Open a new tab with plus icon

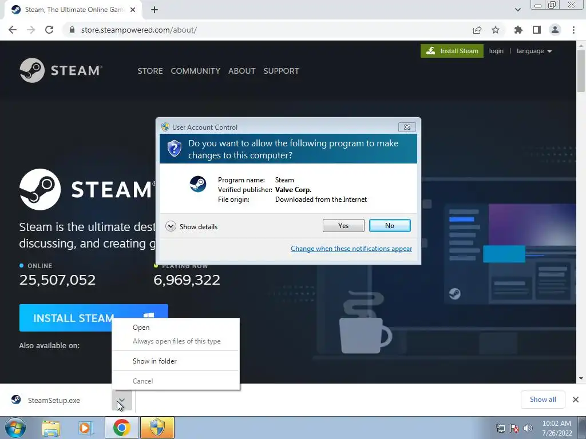point(155,10)
